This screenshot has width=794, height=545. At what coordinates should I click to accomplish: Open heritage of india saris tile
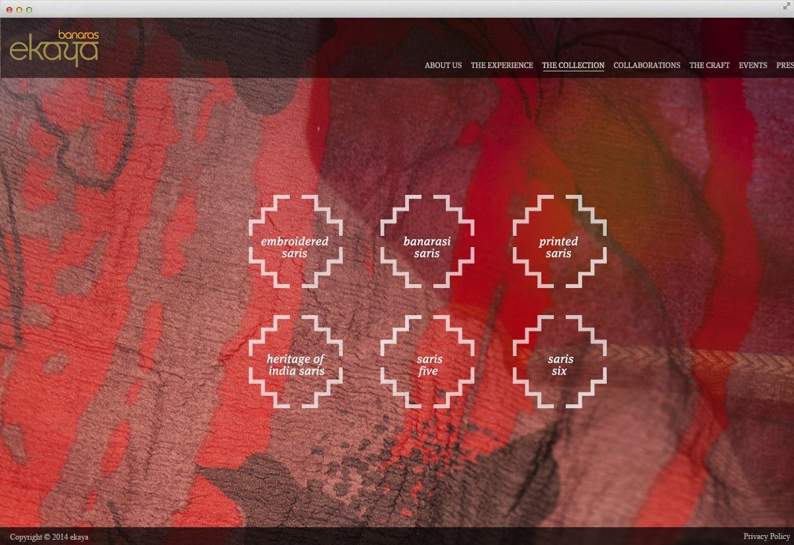pyautogui.click(x=295, y=361)
